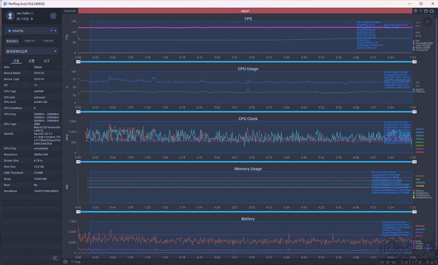The image size is (438, 265).
Task: Select the 深度分析 tab
Action: click(30, 41)
